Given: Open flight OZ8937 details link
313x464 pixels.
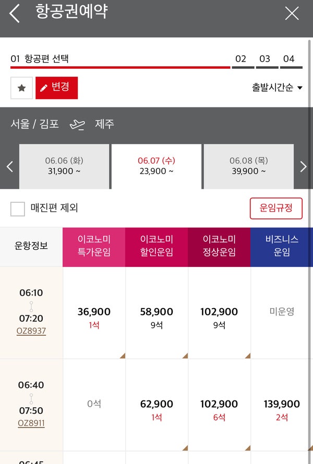Looking at the screenshot, I should coord(31,331).
